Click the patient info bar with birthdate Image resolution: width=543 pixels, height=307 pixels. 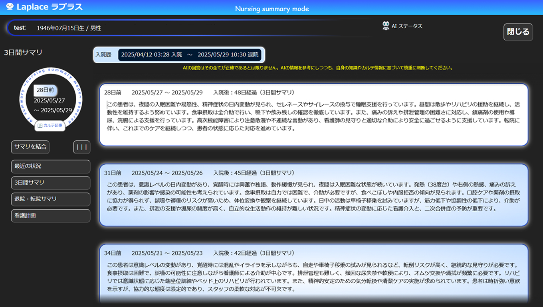click(x=188, y=28)
